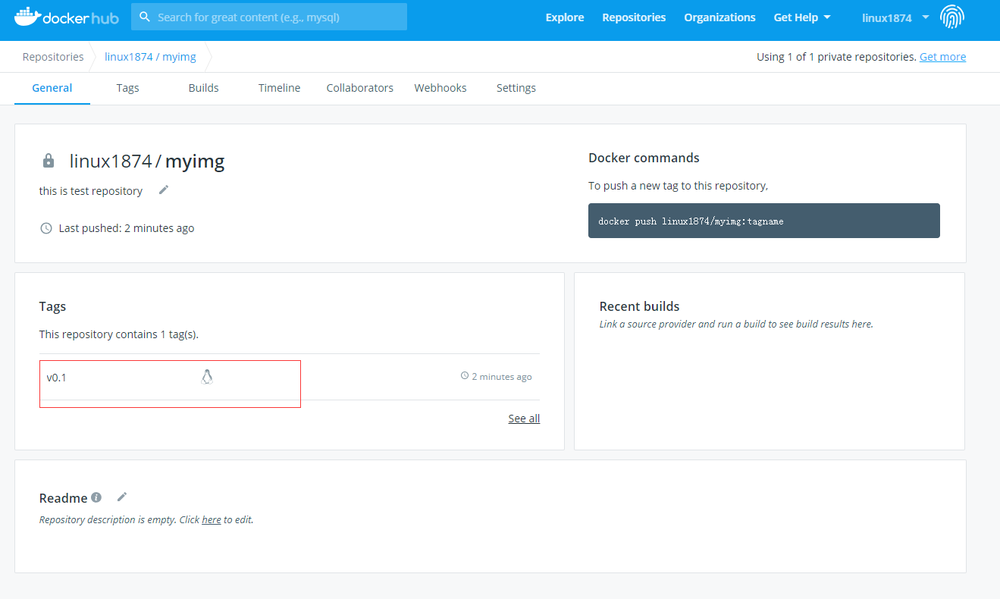
Task: Click See all tags link
Action: [x=524, y=419]
